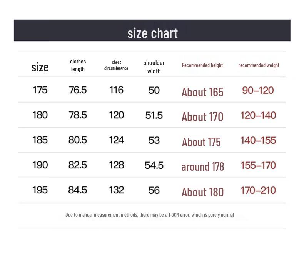Select the 'shoulder width' column header
This screenshot has width=304, height=261.
(154, 67)
